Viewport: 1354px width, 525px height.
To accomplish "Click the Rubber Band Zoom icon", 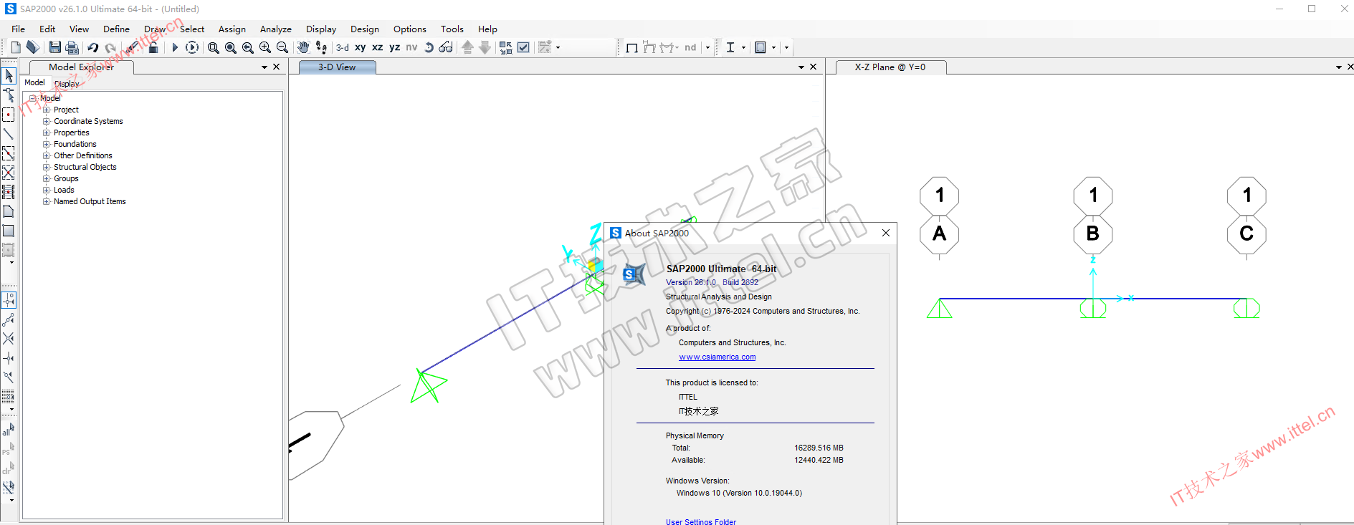I will point(213,47).
